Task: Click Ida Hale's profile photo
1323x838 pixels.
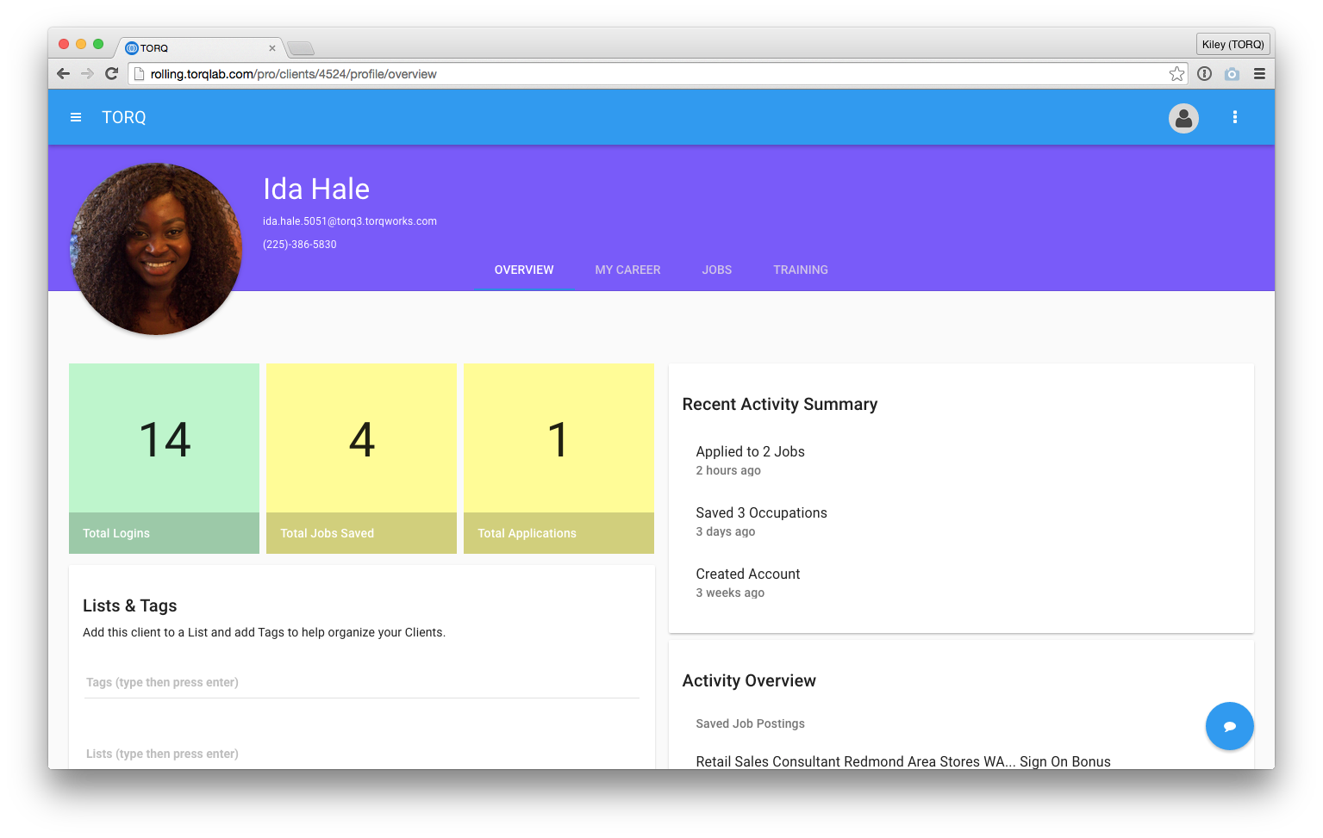Action: pos(156,249)
